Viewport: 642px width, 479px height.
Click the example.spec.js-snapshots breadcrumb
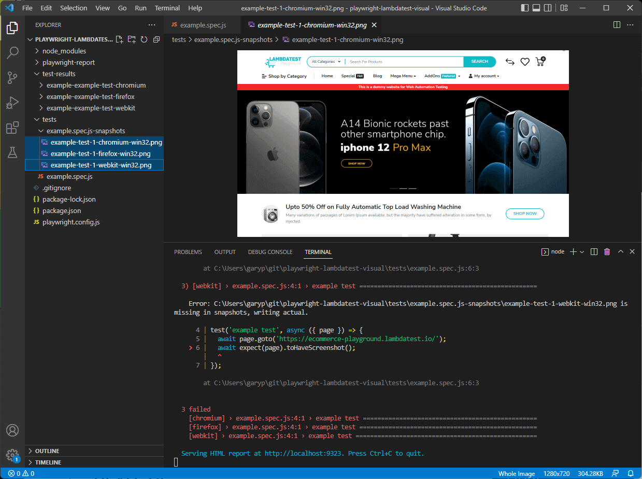click(x=233, y=39)
